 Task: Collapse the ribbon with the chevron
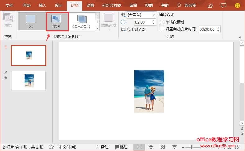pos(240,37)
